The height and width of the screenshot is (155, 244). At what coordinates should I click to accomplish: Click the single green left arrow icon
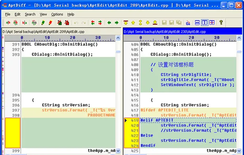109,23
